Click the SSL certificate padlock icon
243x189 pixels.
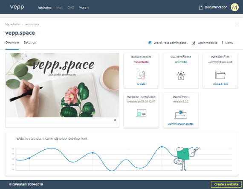[x=181, y=76]
